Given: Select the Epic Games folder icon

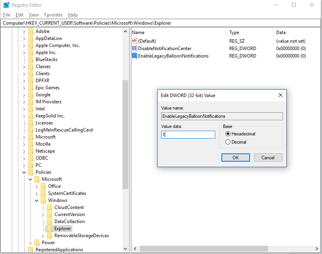Looking at the screenshot, I should click(x=31, y=88).
